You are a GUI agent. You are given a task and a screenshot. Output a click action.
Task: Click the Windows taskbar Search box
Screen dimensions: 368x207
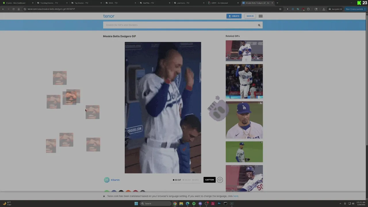click(156, 204)
